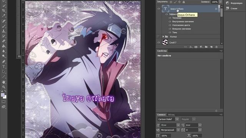Toggle lock image pixels brush icon

click(x=175, y=2)
